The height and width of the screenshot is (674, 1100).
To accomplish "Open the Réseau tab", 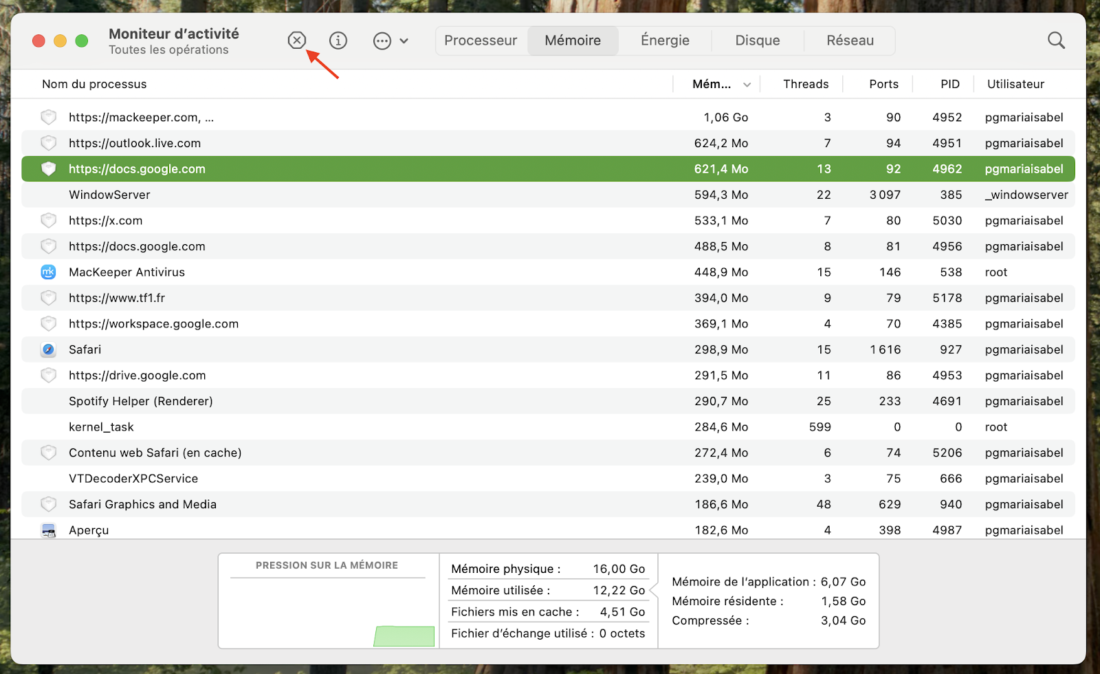I will (x=850, y=40).
